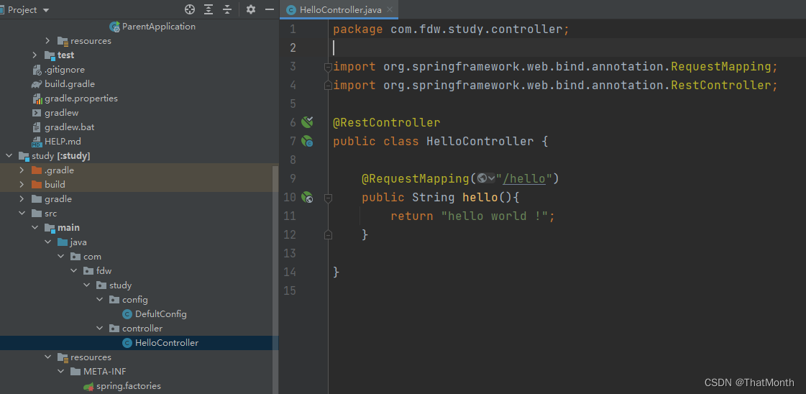Select the .gitignore file
This screenshot has height=394, width=806.
click(64, 69)
